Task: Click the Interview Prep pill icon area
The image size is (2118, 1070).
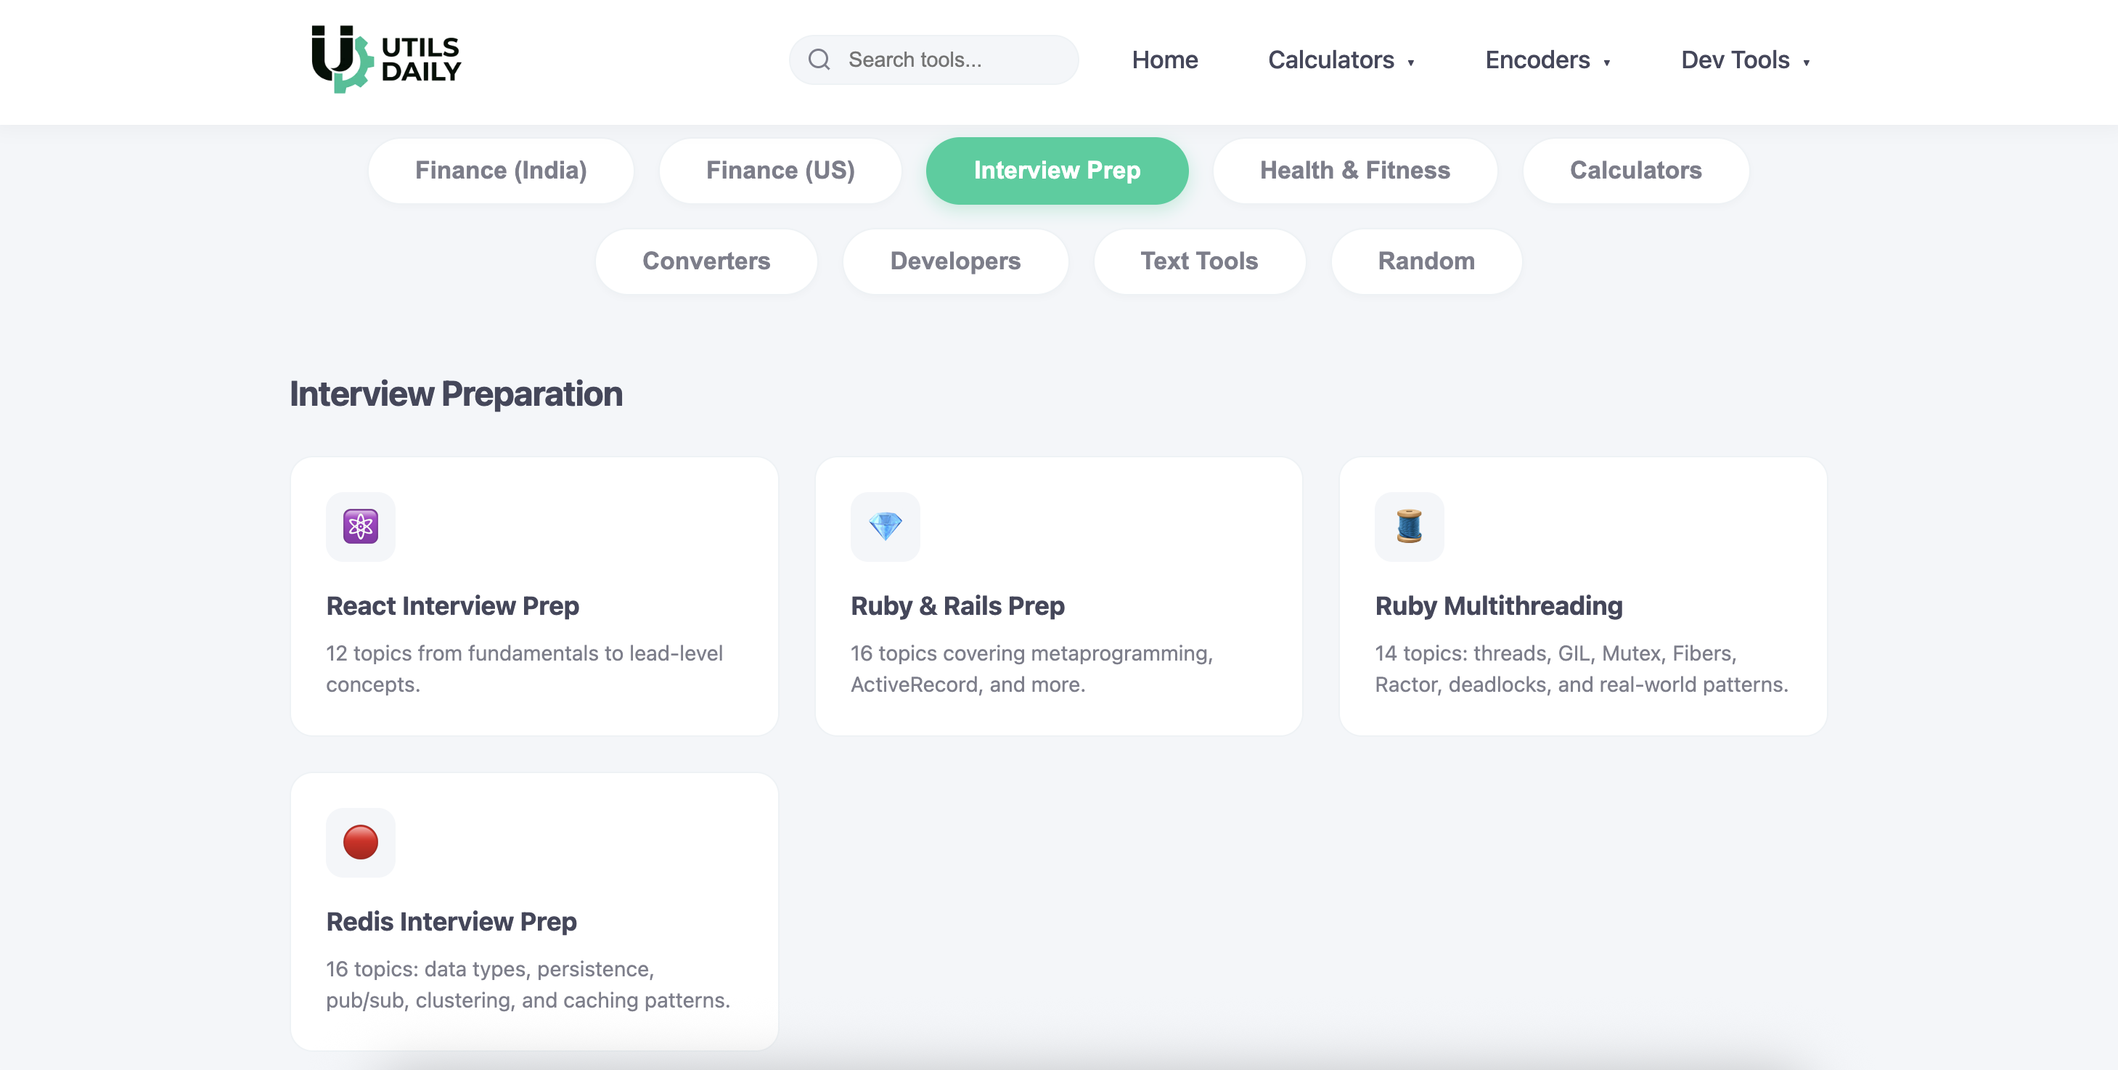Action: coord(1058,171)
